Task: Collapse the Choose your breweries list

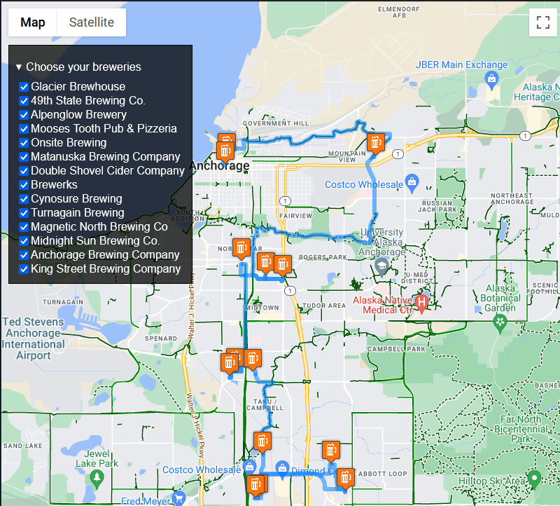Action: click(x=19, y=67)
